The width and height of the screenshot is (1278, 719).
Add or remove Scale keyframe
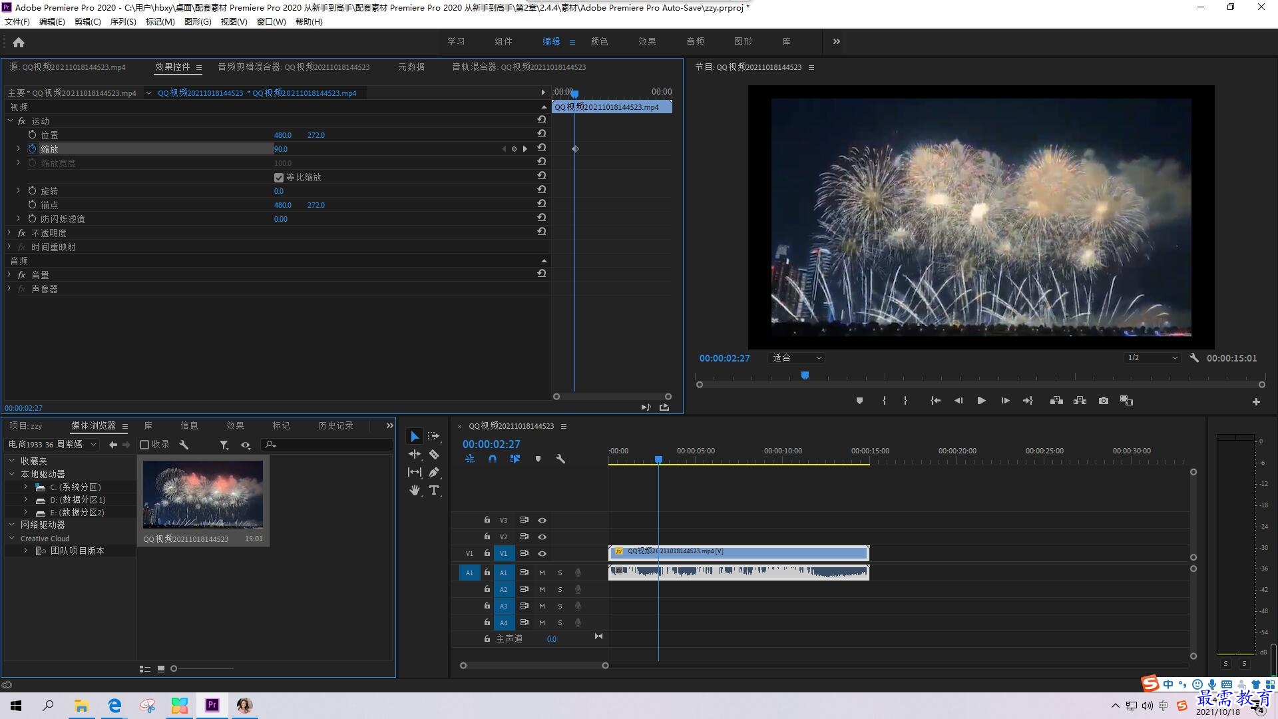point(514,149)
